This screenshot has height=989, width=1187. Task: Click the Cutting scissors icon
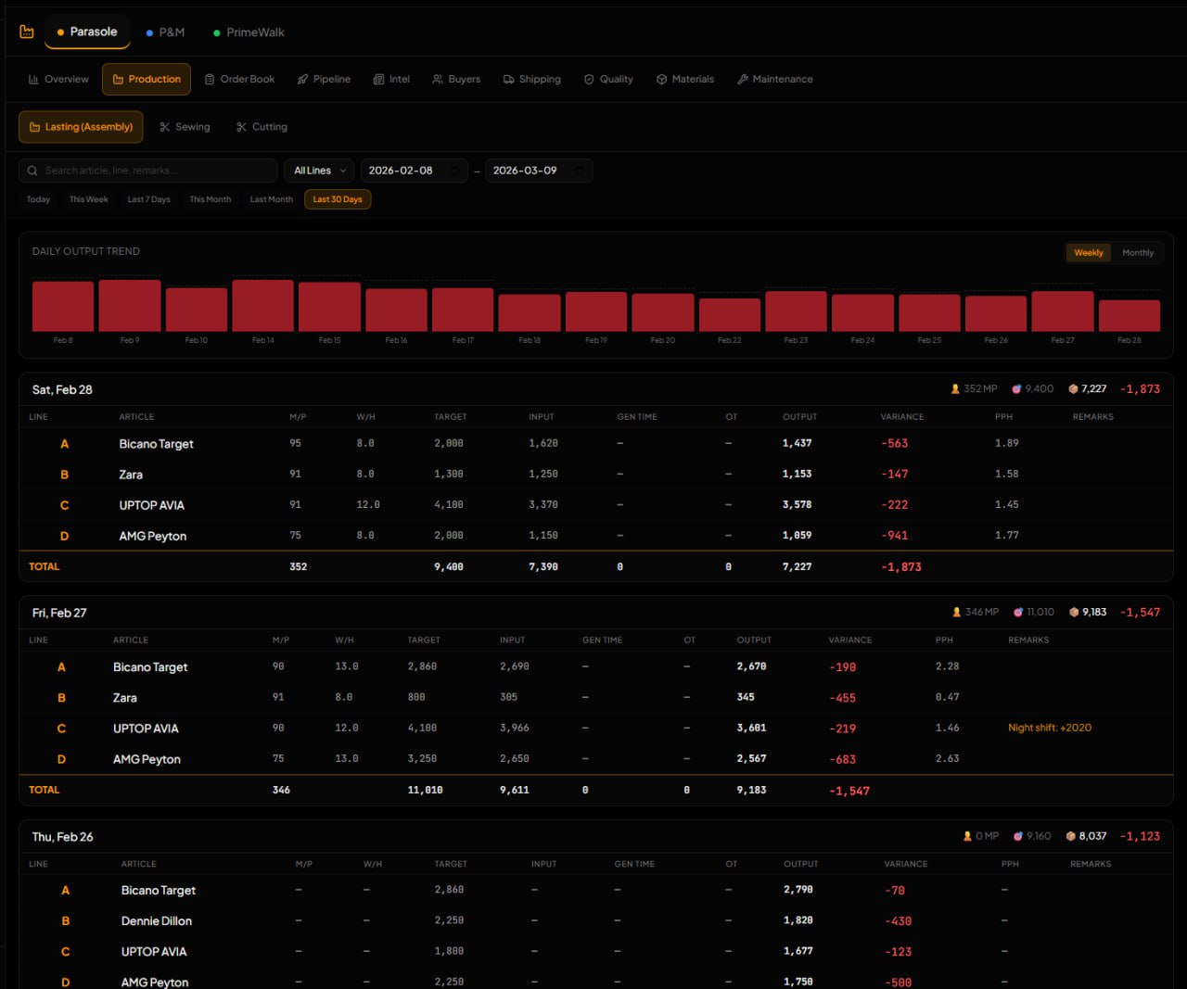coord(241,126)
